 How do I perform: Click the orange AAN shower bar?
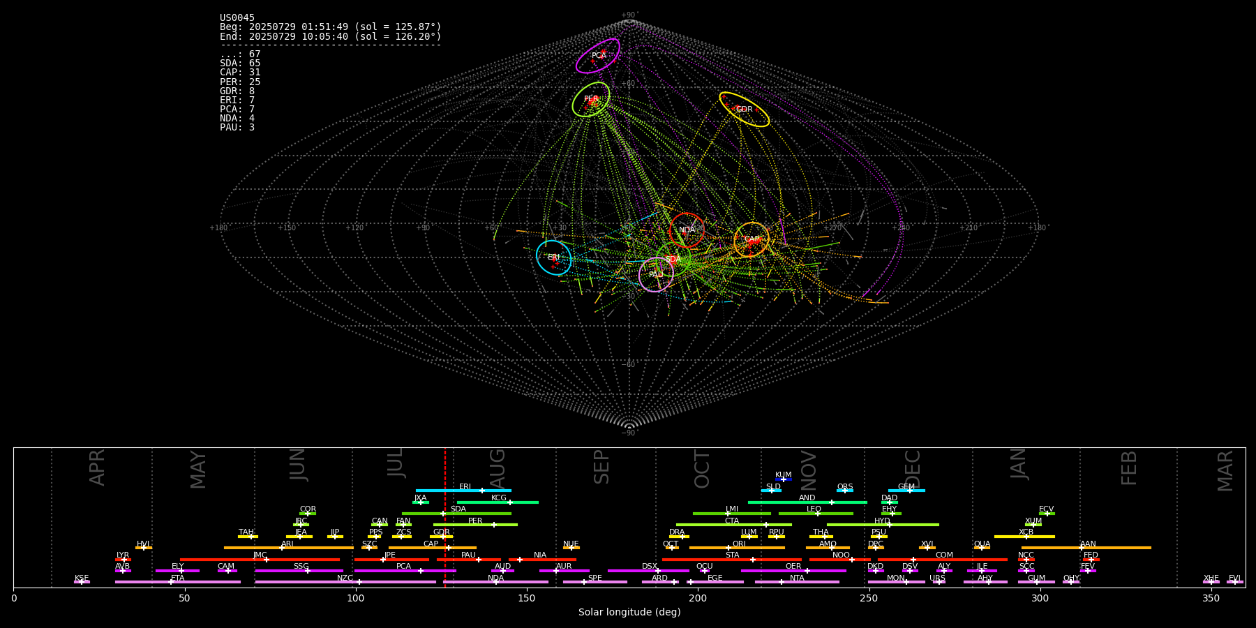coord(1086,548)
